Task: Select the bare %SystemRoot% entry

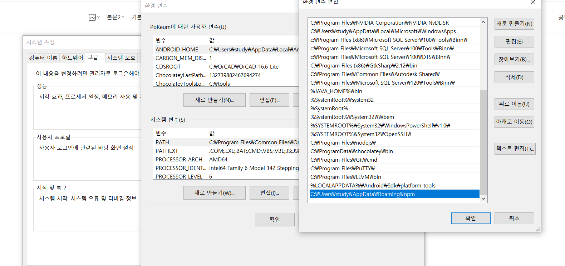Action: [394, 108]
